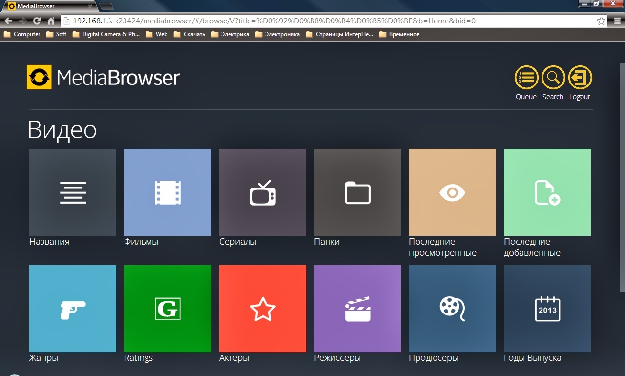Open the Сериалы TV tile
Image resolution: width=625 pixels, height=376 pixels.
tap(263, 192)
